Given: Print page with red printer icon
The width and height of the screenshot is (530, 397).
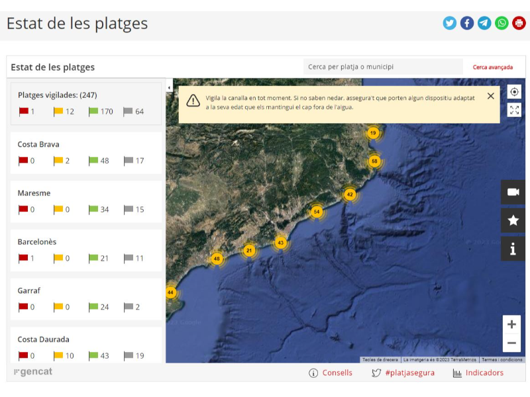Looking at the screenshot, I should [519, 23].
